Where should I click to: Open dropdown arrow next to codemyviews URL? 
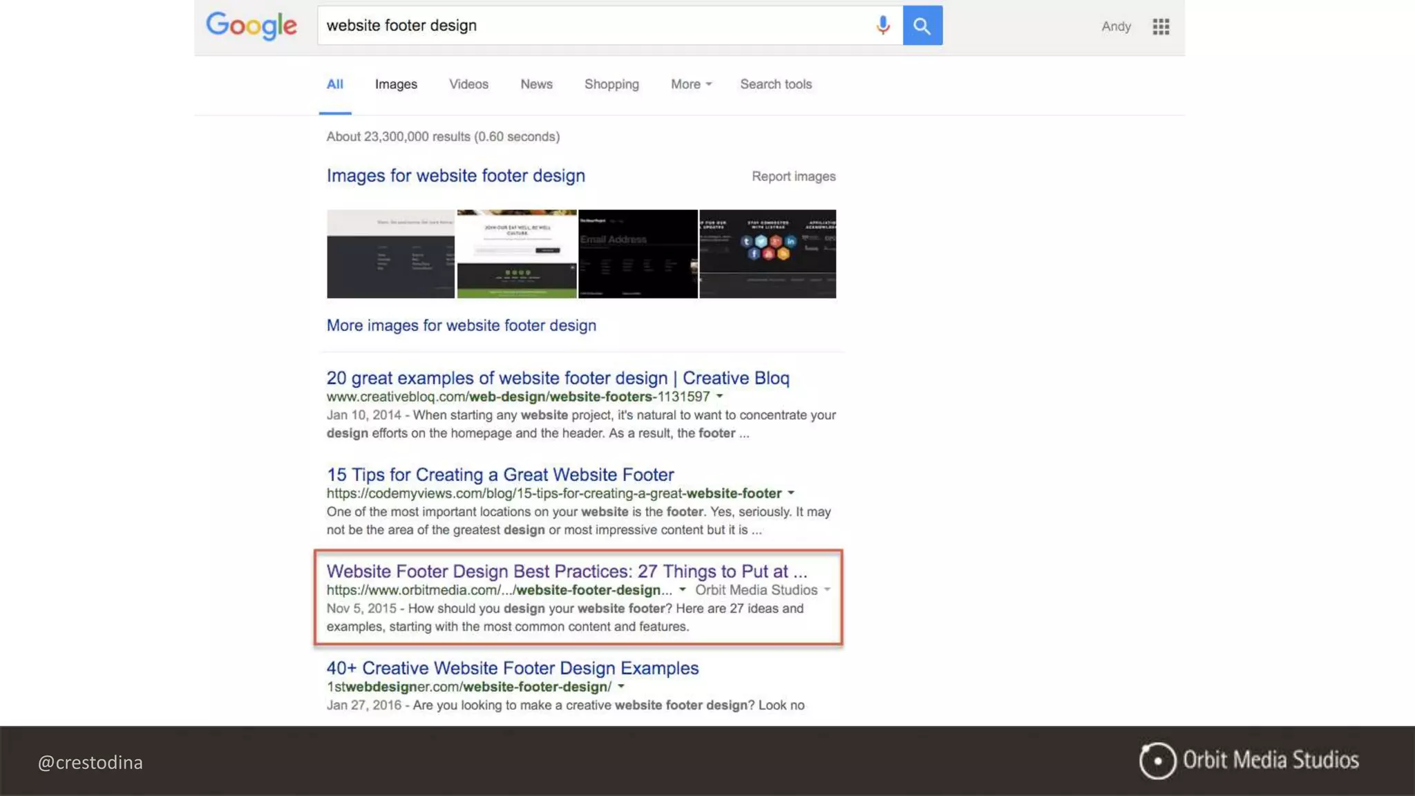(x=791, y=493)
